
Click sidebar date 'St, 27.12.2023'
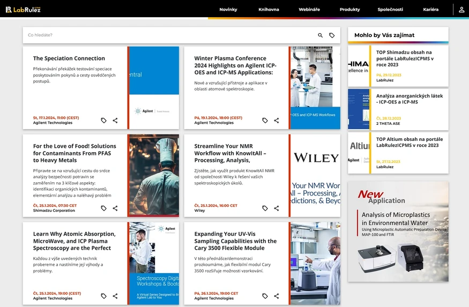coord(388,162)
